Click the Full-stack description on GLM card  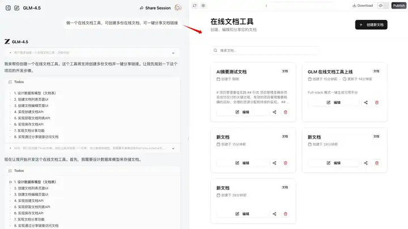click(333, 92)
